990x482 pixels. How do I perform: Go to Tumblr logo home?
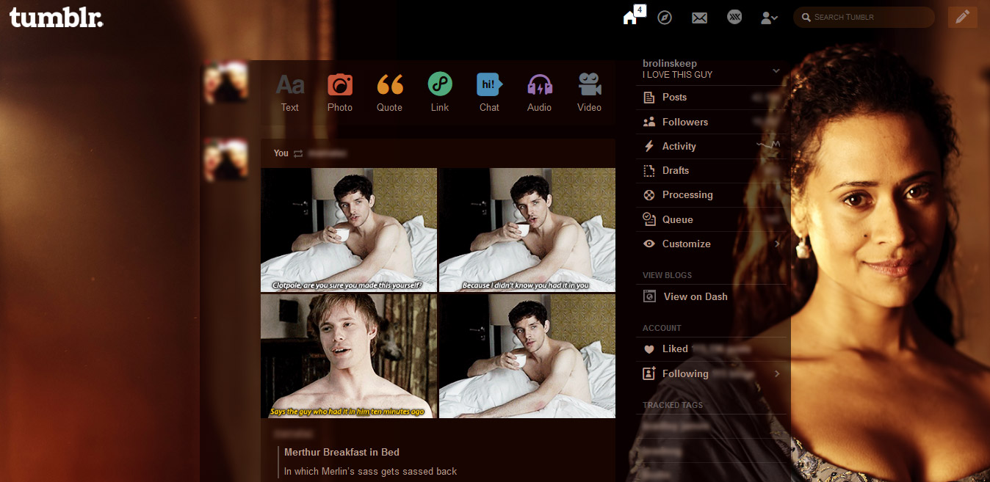pyautogui.click(x=56, y=18)
